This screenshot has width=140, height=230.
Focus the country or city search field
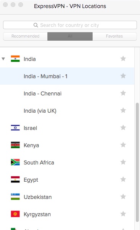[x=70, y=25]
